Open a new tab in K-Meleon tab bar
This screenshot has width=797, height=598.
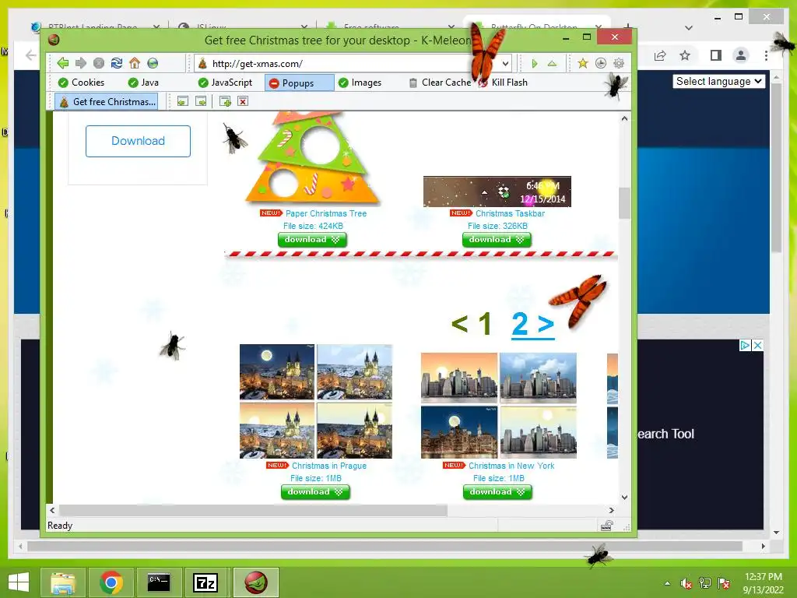[x=225, y=102]
